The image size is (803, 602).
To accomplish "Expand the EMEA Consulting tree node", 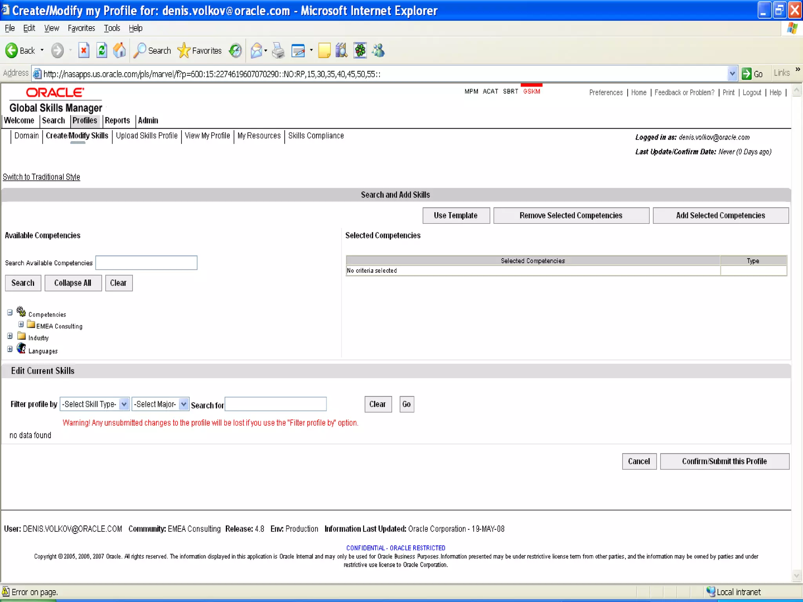I will pyautogui.click(x=21, y=325).
